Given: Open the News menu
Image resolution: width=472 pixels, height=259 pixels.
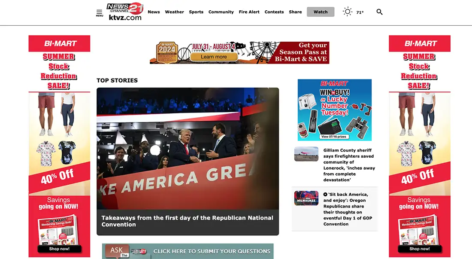Looking at the screenshot, I should coord(154,12).
